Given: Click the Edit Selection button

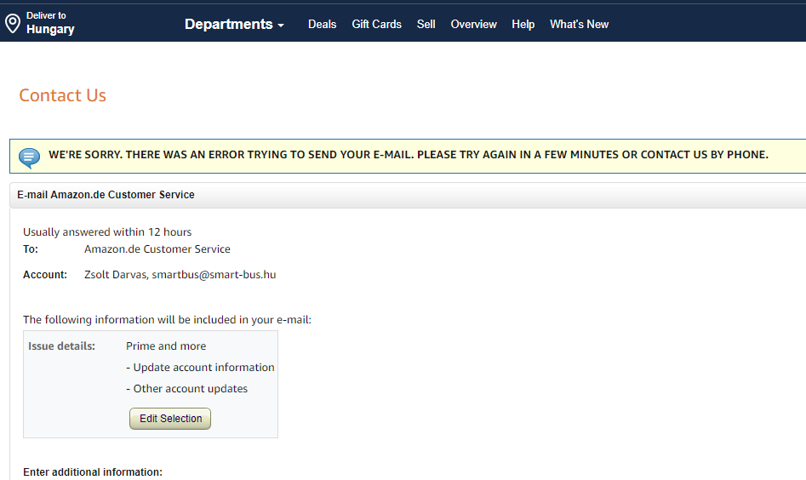Looking at the screenshot, I should point(170,419).
